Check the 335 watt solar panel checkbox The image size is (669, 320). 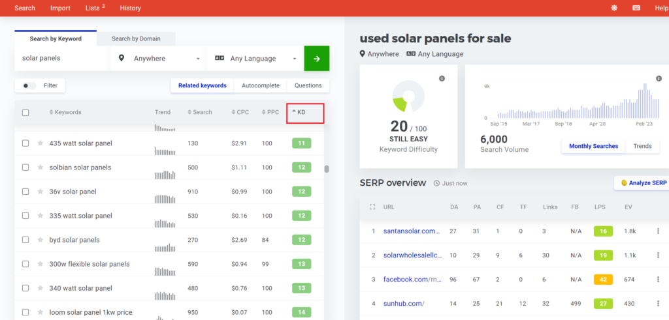25,216
